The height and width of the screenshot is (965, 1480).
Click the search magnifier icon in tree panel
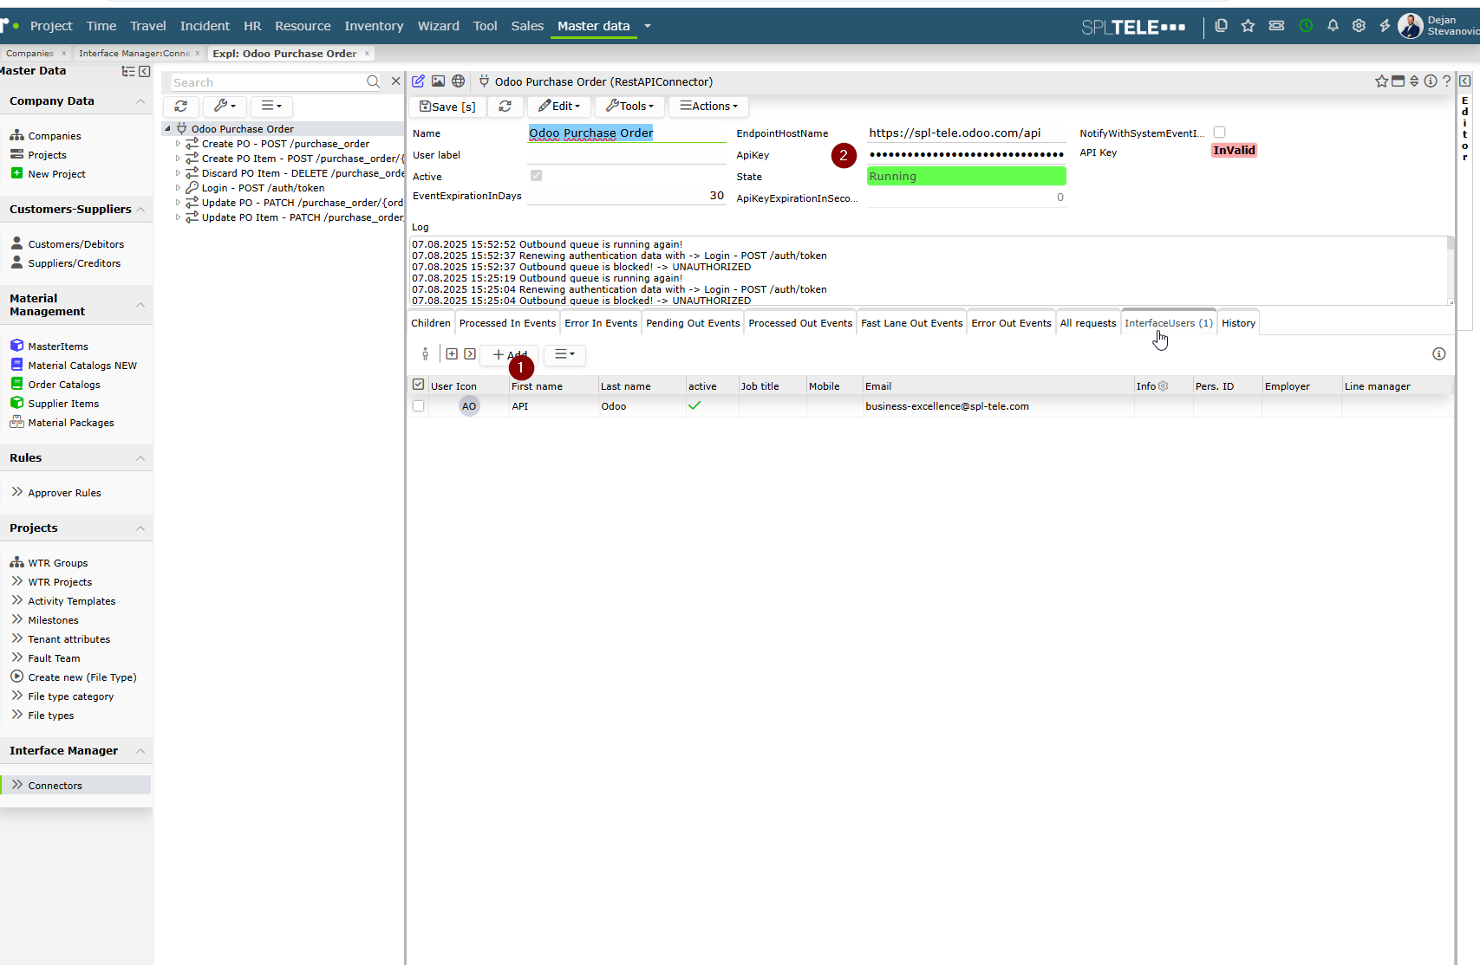pyautogui.click(x=373, y=81)
